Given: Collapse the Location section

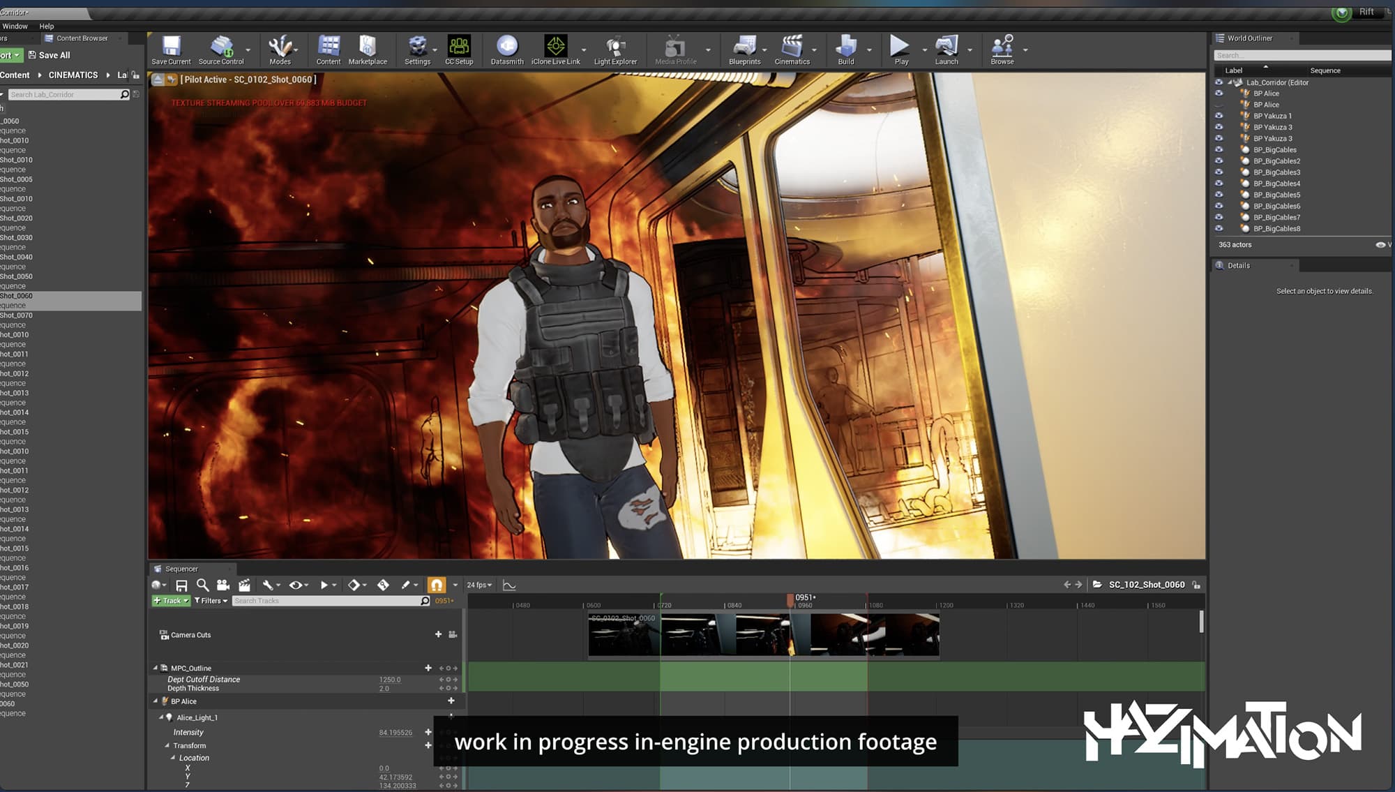Looking at the screenshot, I should tap(173, 757).
